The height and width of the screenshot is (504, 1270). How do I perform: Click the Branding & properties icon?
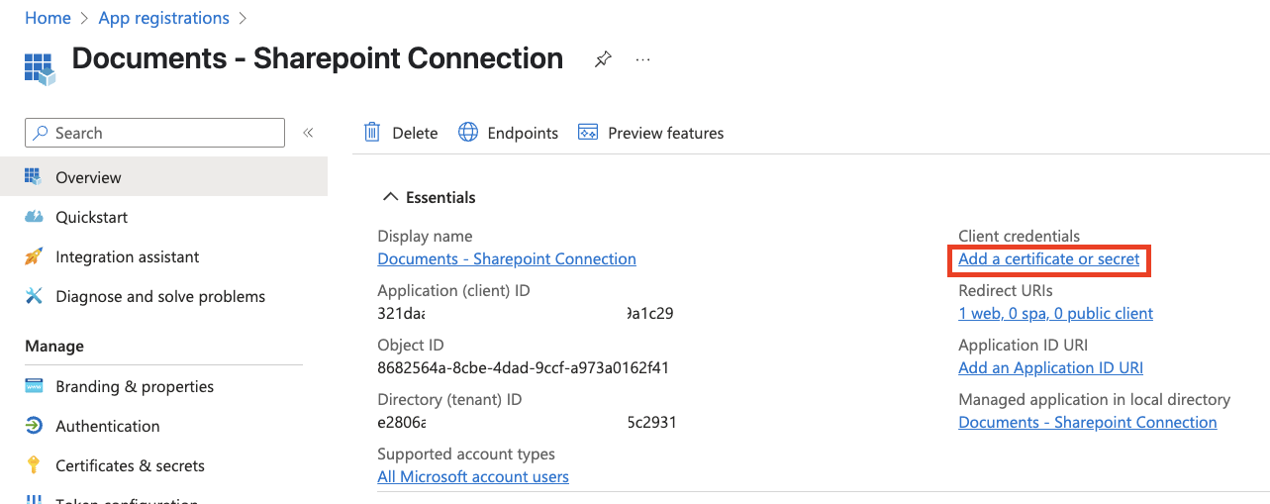coord(34,386)
